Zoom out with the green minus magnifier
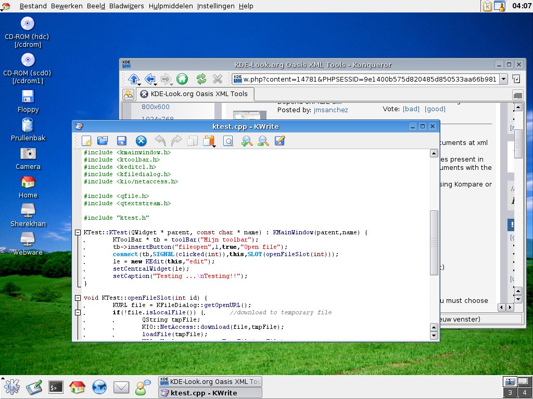 (x=263, y=141)
